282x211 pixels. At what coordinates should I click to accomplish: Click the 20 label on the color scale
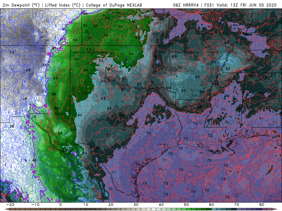click(x=111, y=205)
